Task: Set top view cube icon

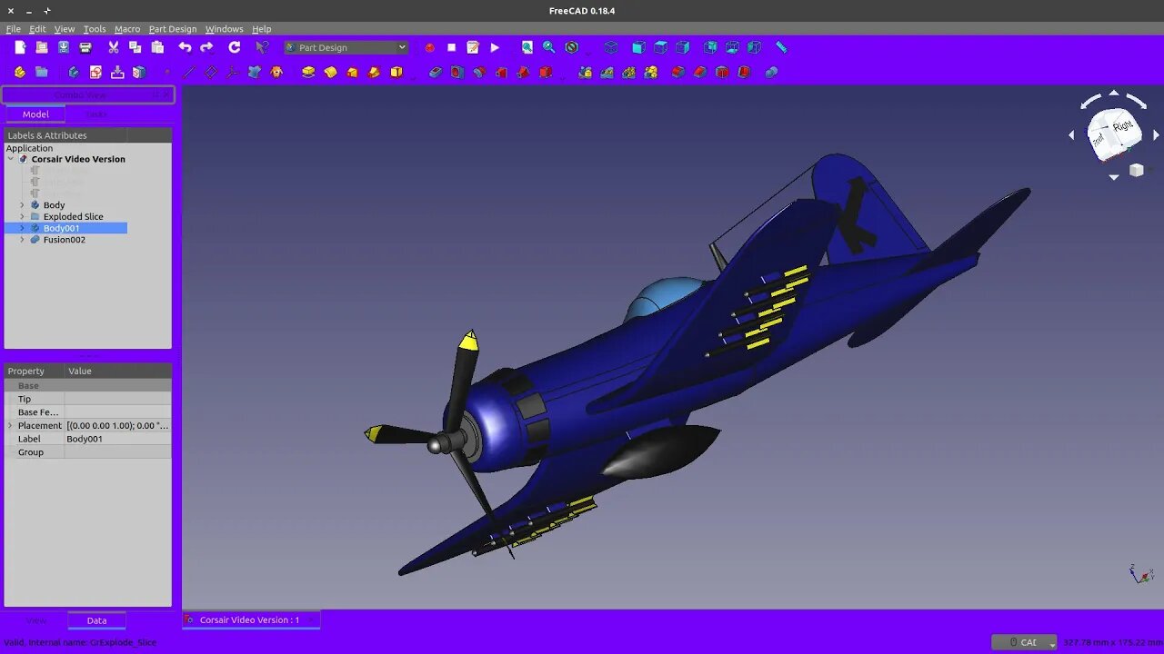Action: [x=661, y=47]
